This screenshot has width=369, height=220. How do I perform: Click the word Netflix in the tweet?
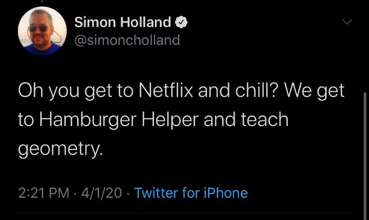click(x=166, y=90)
